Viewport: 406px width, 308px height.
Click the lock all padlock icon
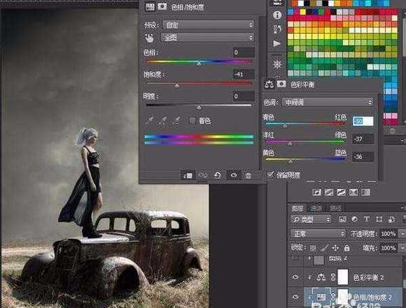pos(347,246)
